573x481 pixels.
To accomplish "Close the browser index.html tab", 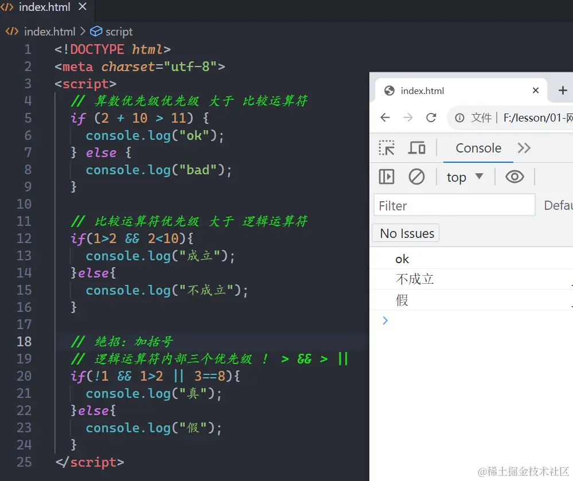I will 536,90.
